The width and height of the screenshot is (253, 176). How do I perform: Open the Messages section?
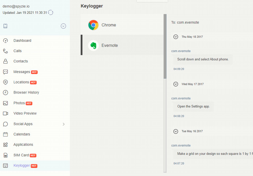22,72
